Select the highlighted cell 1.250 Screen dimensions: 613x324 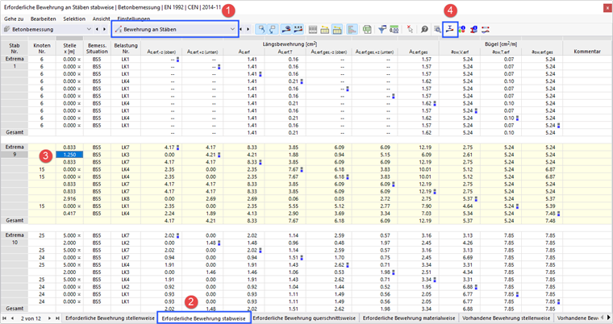point(69,155)
